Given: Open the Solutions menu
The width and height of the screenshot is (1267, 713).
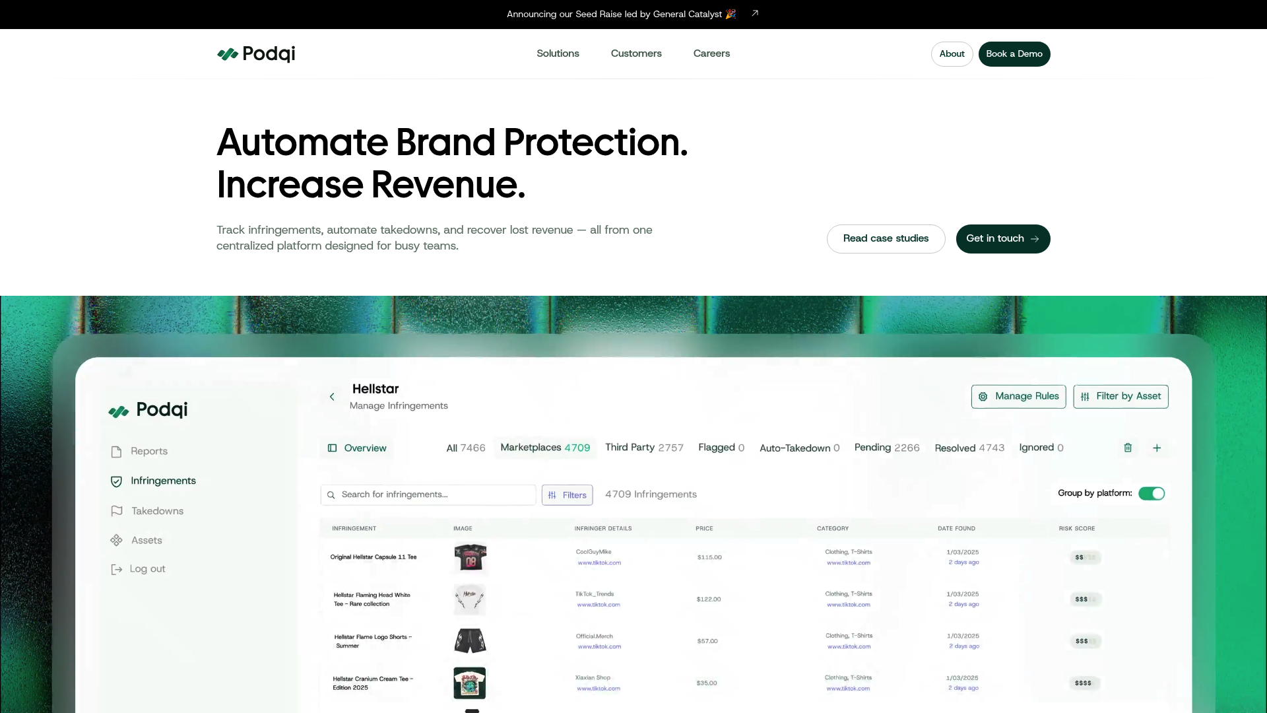Looking at the screenshot, I should click(558, 53).
